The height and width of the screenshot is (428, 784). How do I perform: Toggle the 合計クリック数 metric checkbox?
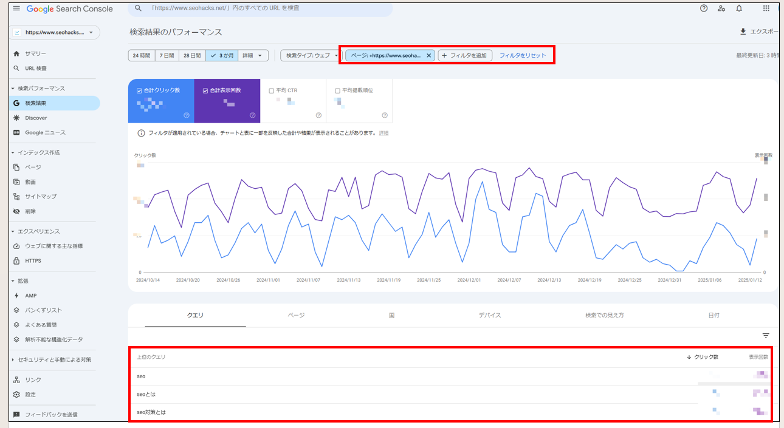click(x=139, y=90)
